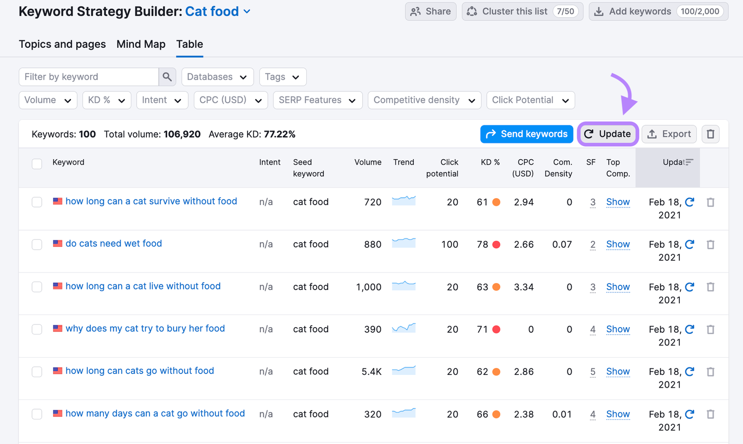Toggle the select-all checkbox in table header
This screenshot has height=444, width=743.
pos(37,164)
